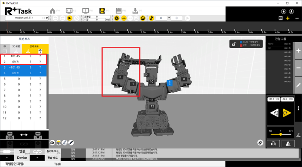This screenshot has width=302, height=167.
Task: Select the 'All' joint group
Action: tap(270, 48)
